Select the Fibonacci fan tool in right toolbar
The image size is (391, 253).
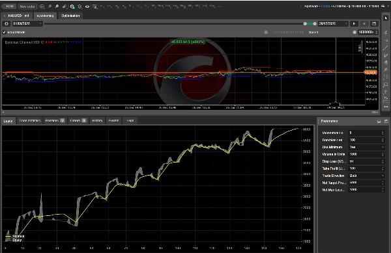386,62
